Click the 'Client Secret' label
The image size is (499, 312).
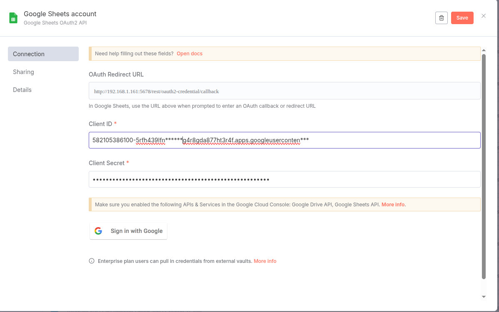click(107, 163)
